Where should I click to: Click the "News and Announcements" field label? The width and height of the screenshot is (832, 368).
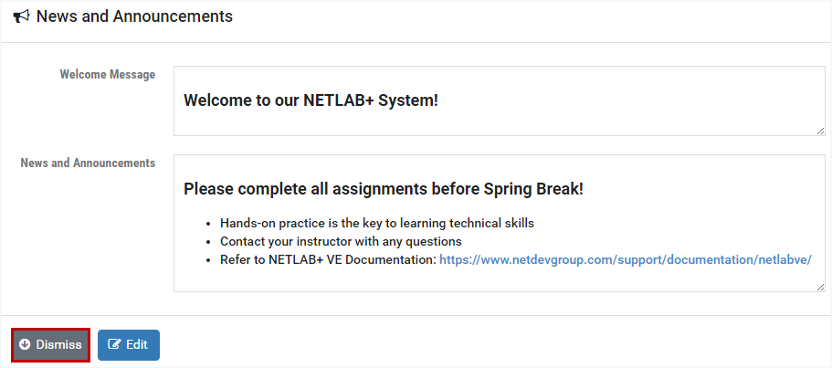[88, 163]
